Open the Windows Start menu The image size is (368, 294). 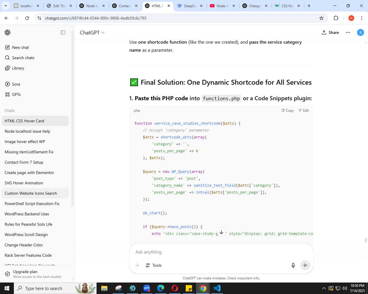pos(7,288)
